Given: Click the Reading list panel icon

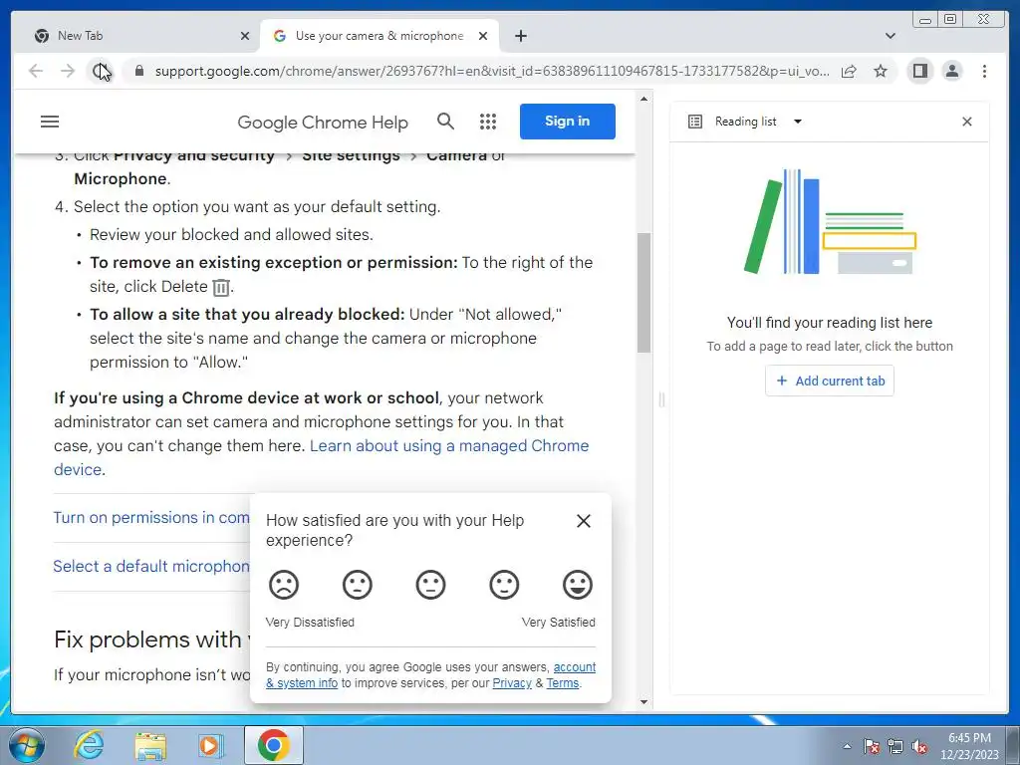Looking at the screenshot, I should point(694,122).
